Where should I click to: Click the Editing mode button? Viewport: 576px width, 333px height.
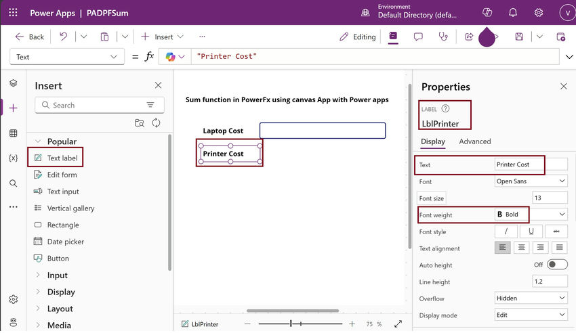click(x=358, y=37)
